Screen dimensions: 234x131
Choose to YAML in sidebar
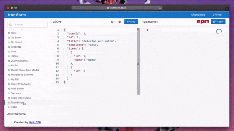click(x=13, y=107)
